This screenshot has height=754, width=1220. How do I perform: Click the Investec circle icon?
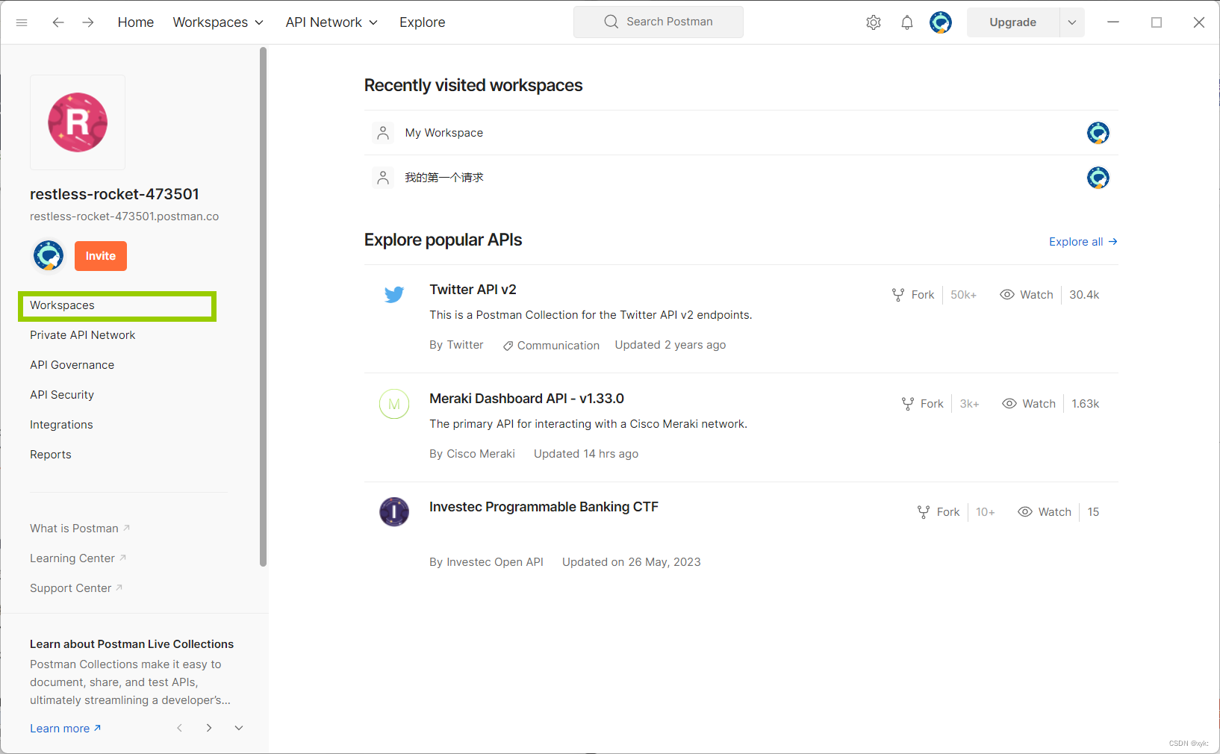tap(394, 512)
